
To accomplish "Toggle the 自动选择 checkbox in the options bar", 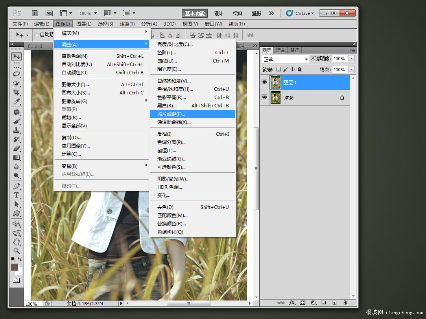I will coord(37,35).
